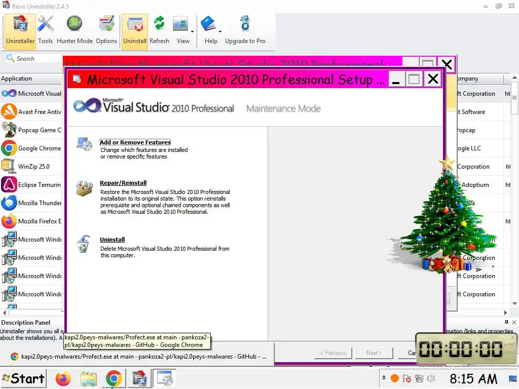Click the Repair toolbox icon

[x=85, y=188]
